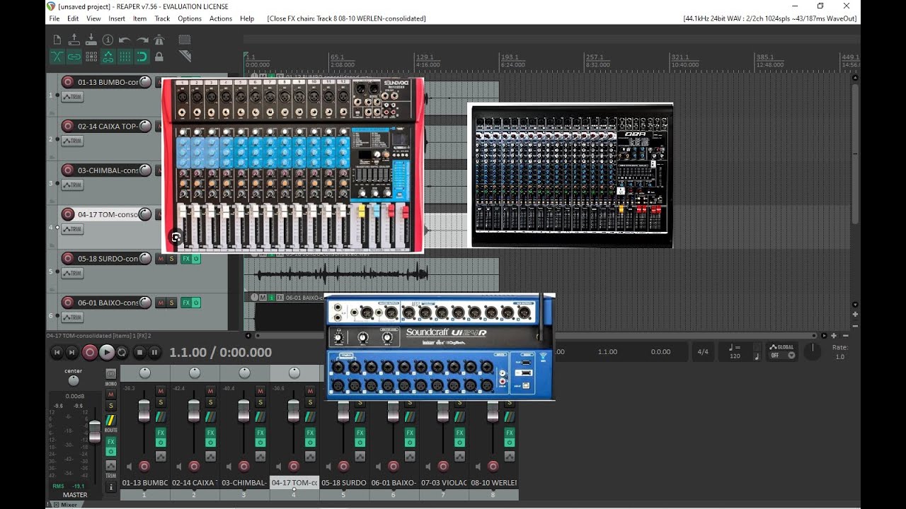Screen dimensions: 906x509
Task: Click the transport Play button
Action: click(x=107, y=352)
